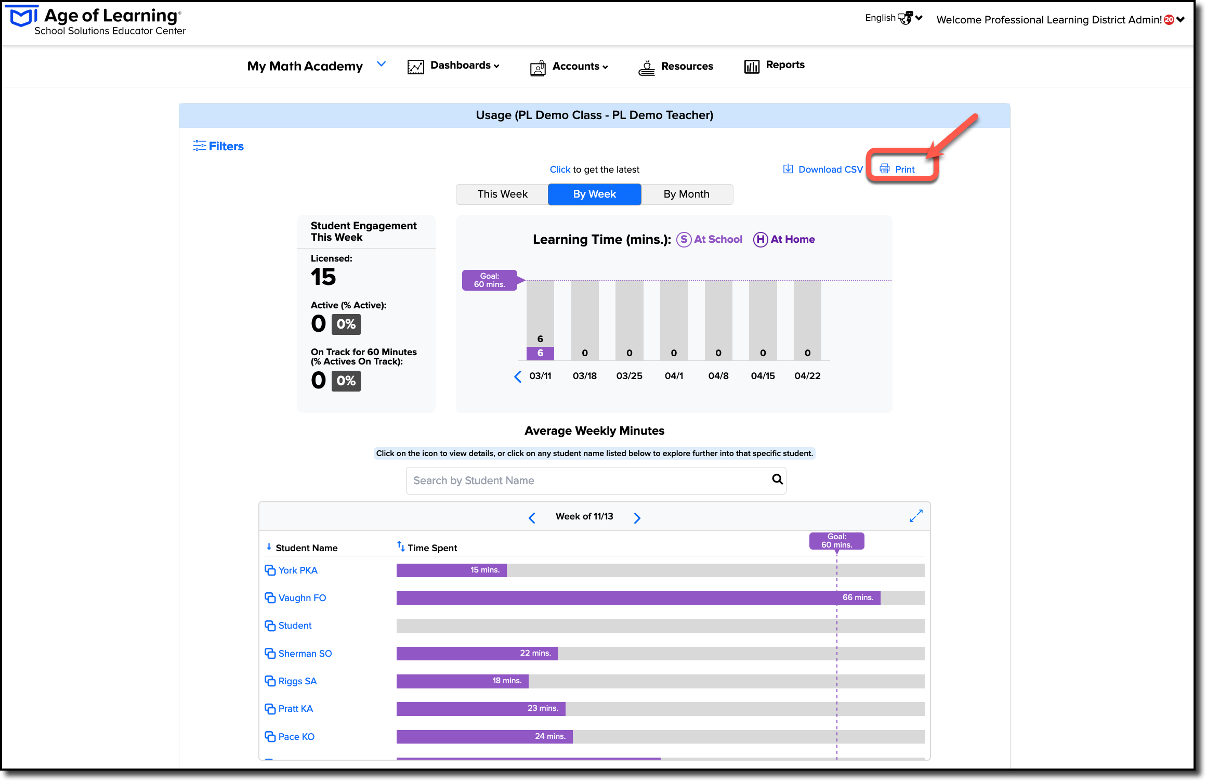Sort by Time Spent column arrows
Image resolution: width=1206 pixels, height=781 pixels.
click(x=401, y=546)
